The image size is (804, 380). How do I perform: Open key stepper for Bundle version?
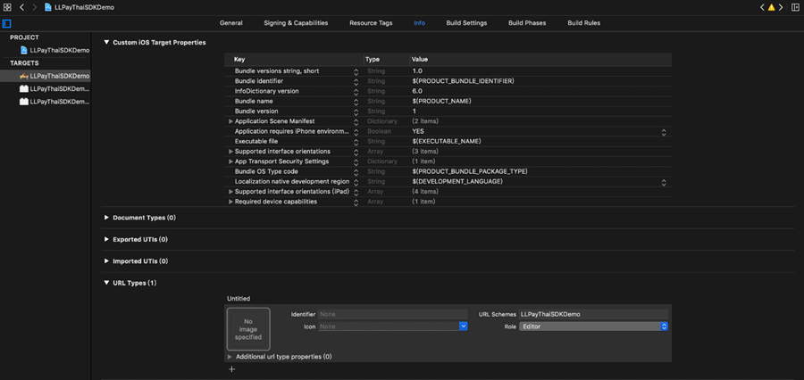tap(356, 112)
